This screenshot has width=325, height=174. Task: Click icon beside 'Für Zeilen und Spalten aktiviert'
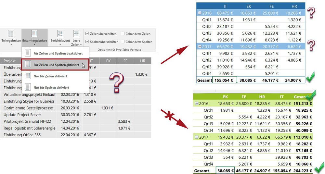(28, 65)
